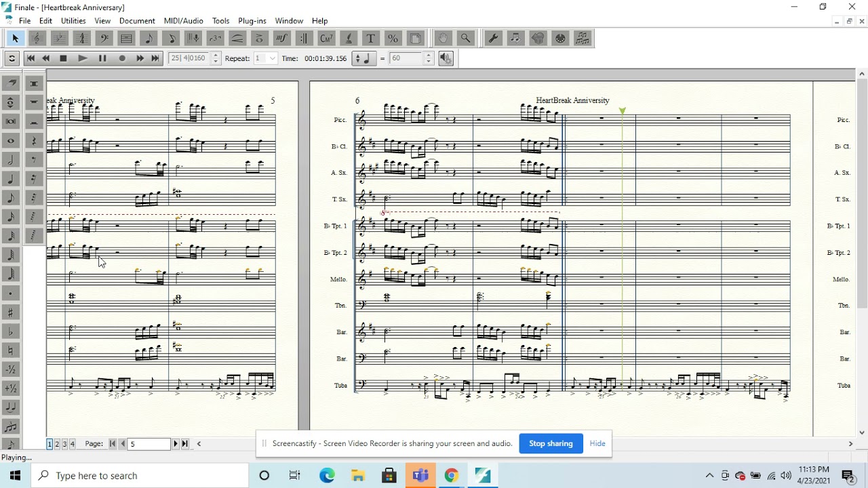Select the Resize percent tool
The image size is (868, 488).
[x=393, y=39]
